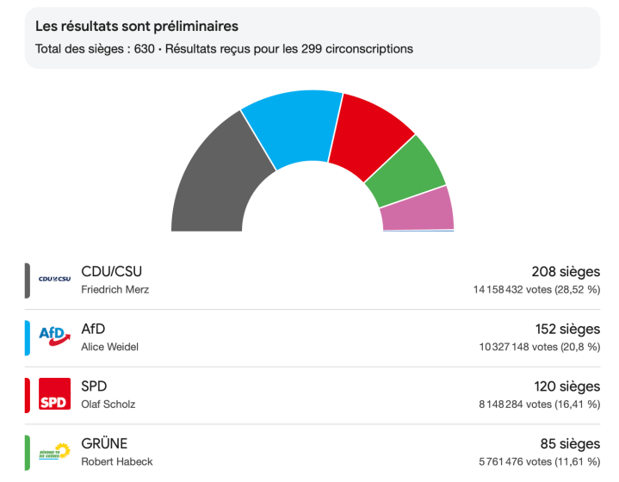Click the AfD party logo

pos(54,337)
